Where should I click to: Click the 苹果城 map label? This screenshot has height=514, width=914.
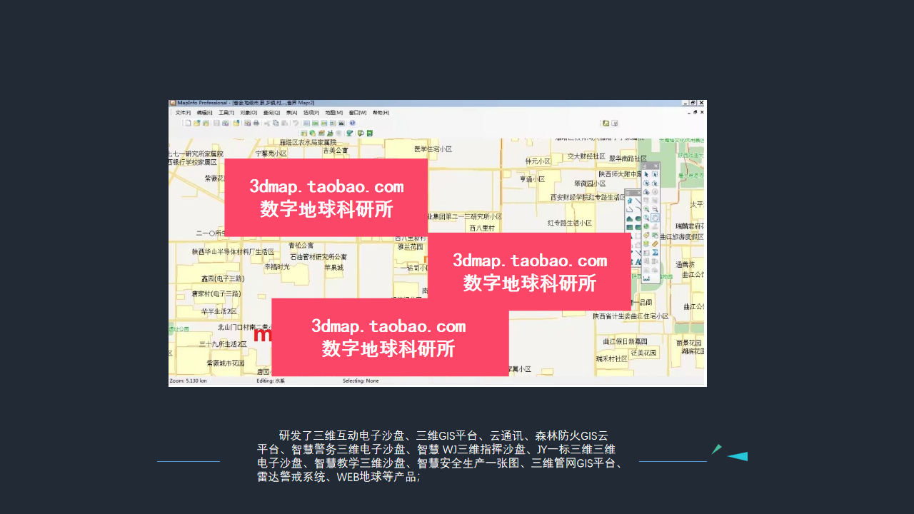[334, 268]
